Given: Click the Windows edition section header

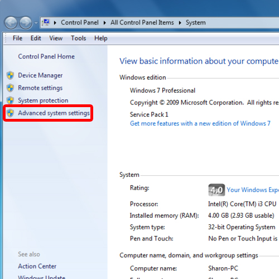Looking at the screenshot, I should 143,78.
